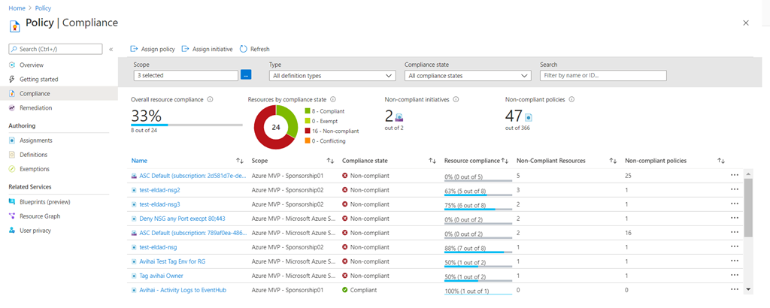This screenshot has height=308, width=770.
Task: Click the Exemptions sidebar icon
Action: (12, 169)
